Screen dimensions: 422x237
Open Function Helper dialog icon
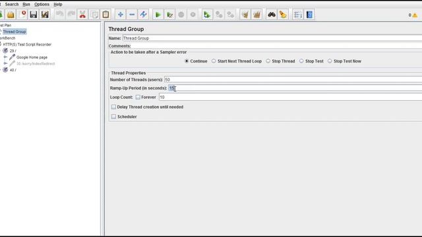[x=297, y=14]
